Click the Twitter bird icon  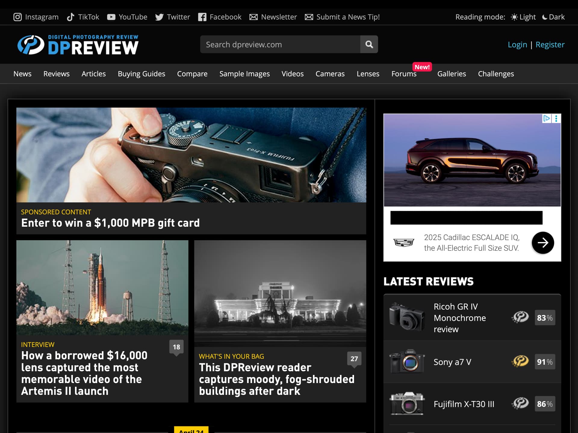[159, 17]
